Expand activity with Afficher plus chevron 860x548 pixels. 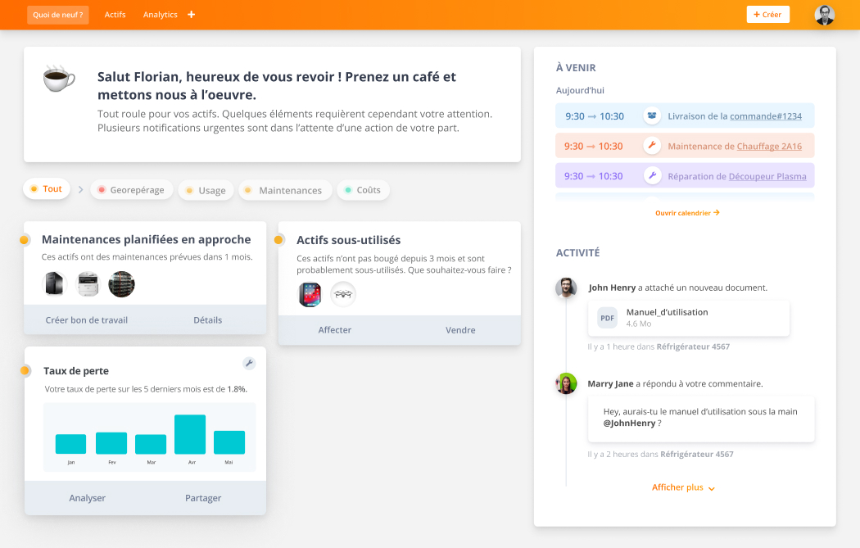pyautogui.click(x=712, y=489)
